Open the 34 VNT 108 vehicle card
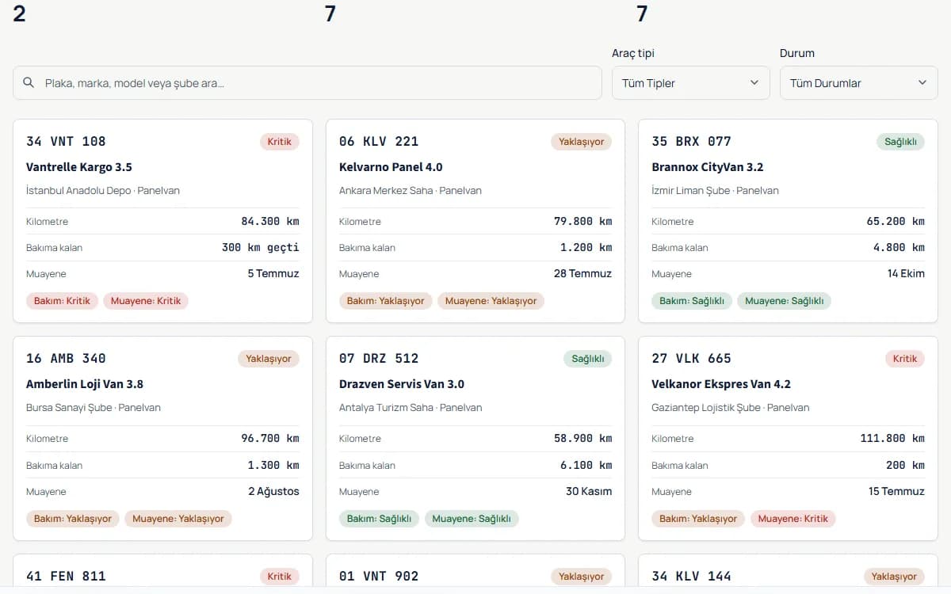This screenshot has width=951, height=594. [162, 221]
